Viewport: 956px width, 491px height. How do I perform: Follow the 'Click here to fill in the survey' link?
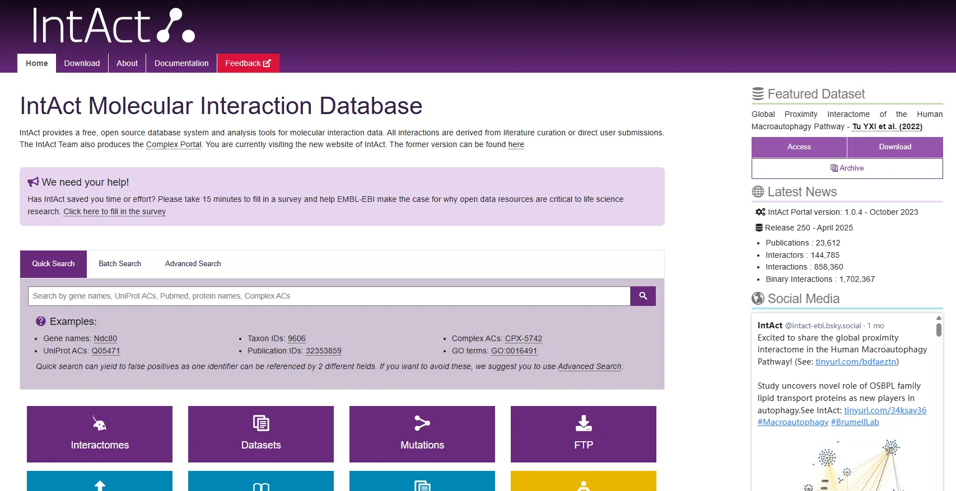[x=114, y=211]
